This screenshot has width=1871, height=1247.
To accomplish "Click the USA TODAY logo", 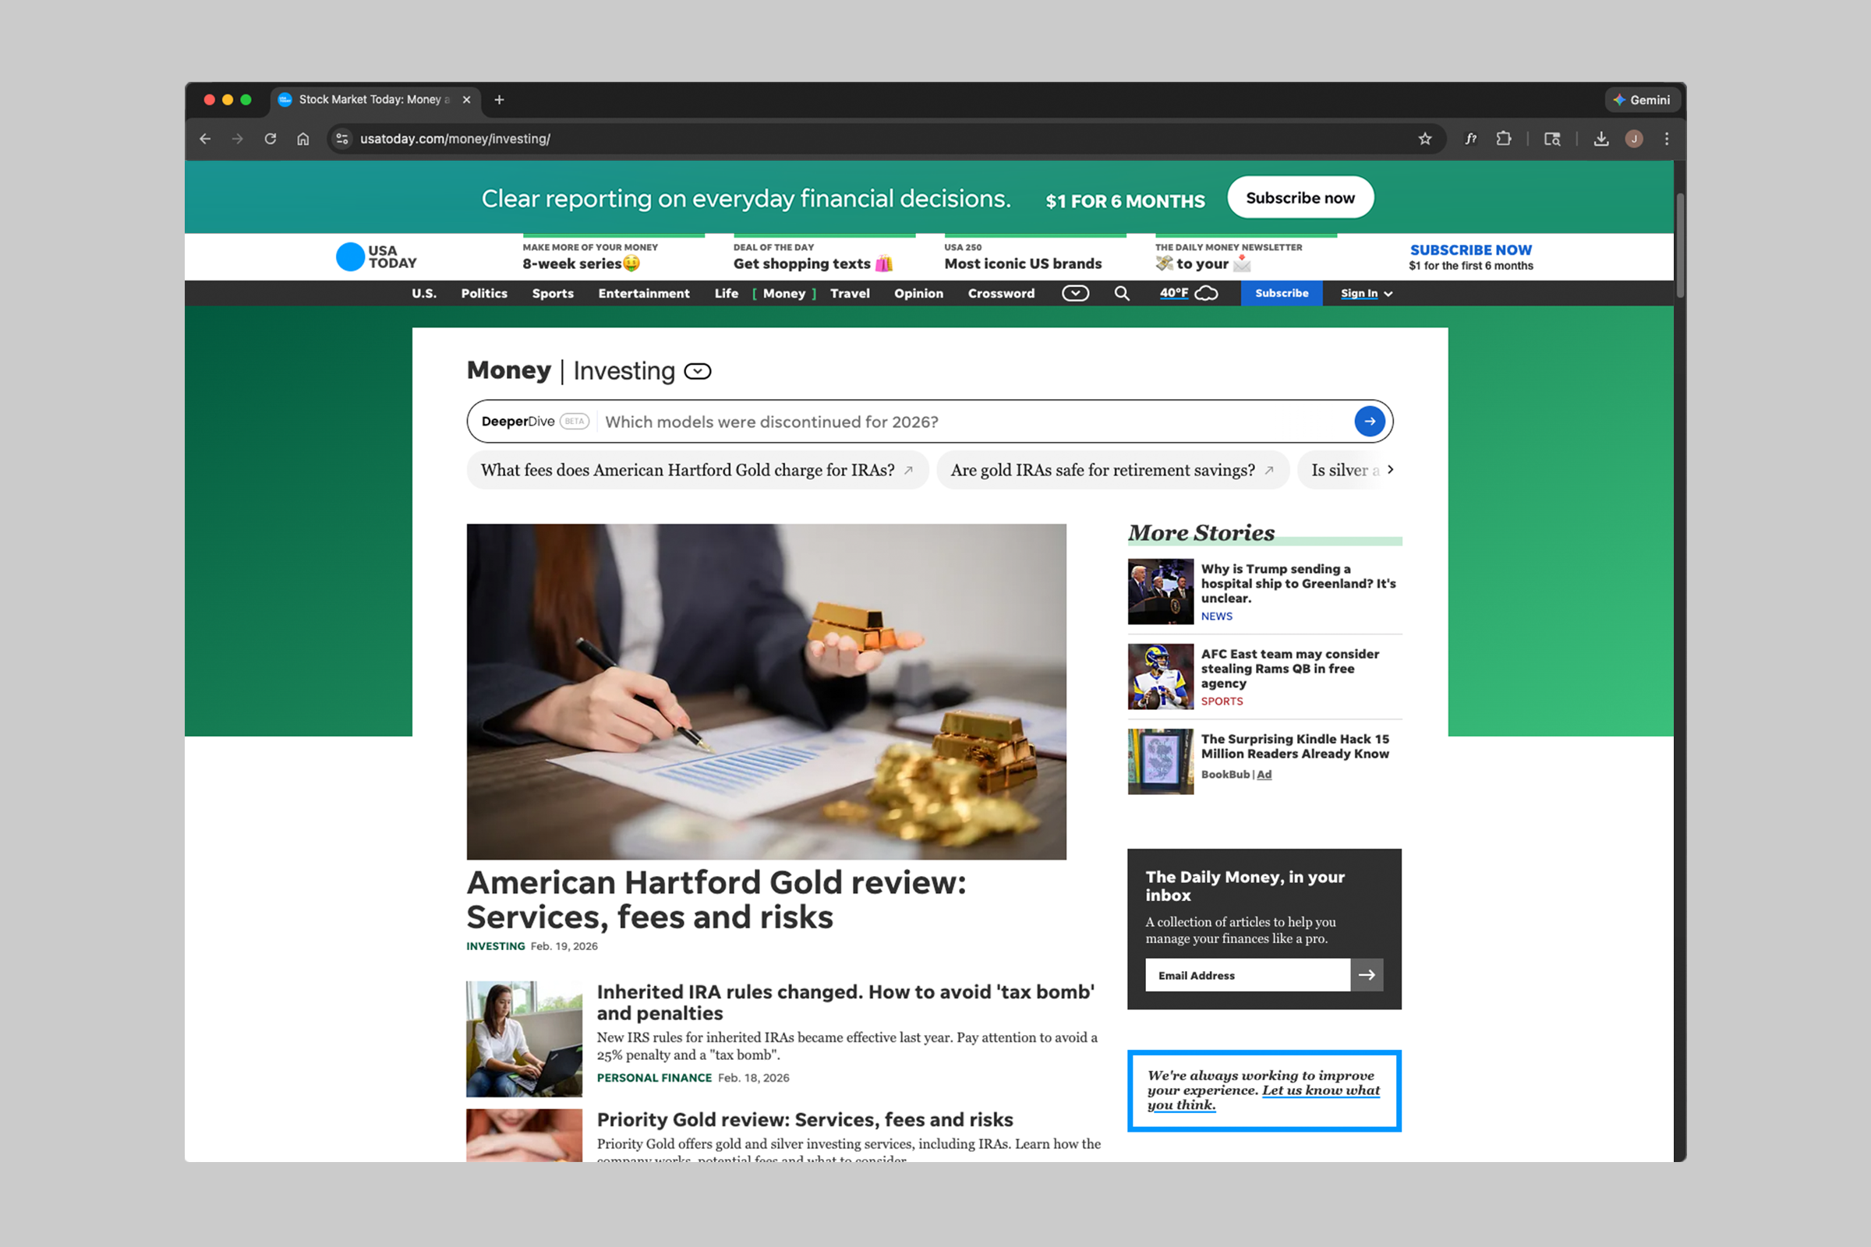I will tap(377, 257).
